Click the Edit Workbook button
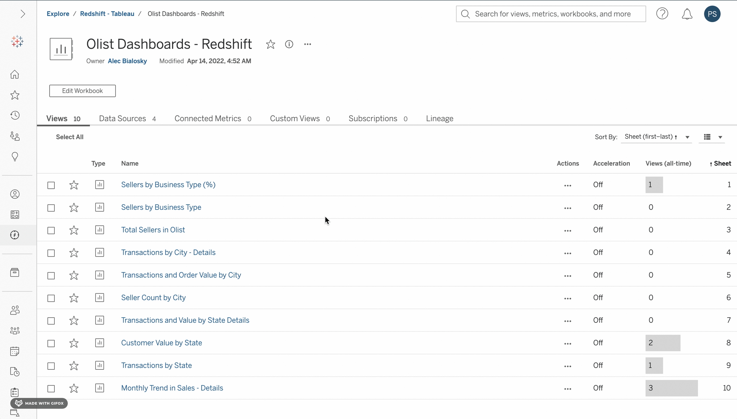Screen dimensions: 737x419 pos(82,91)
